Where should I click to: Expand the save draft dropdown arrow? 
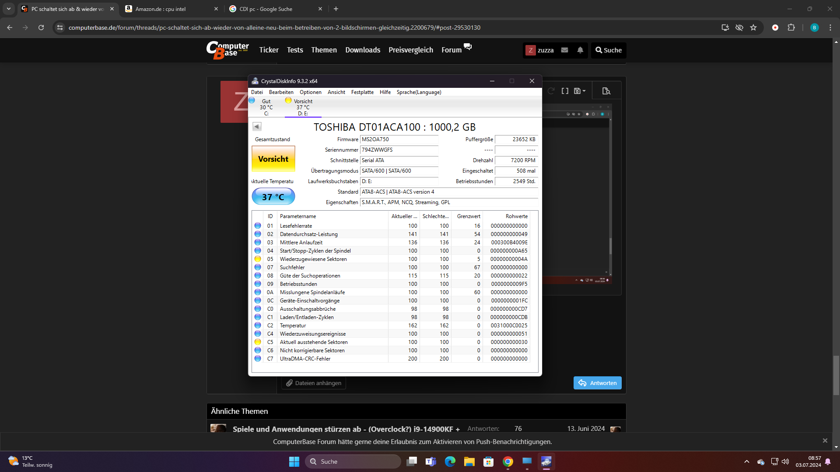(x=584, y=91)
